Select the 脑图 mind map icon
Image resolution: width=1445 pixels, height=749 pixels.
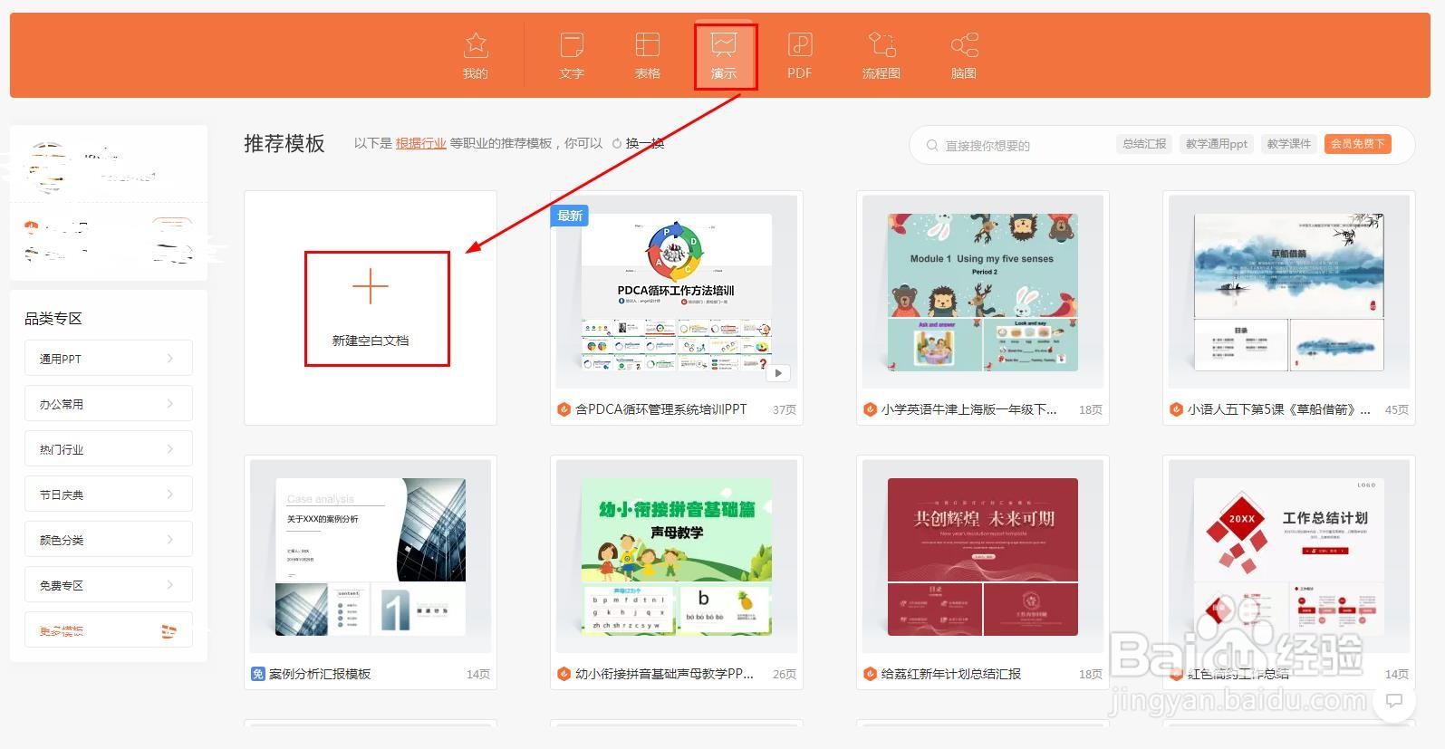(x=964, y=44)
